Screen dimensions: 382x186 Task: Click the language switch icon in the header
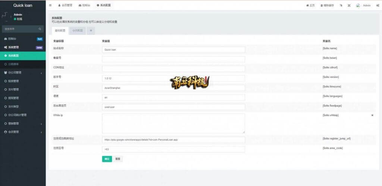[341, 5]
